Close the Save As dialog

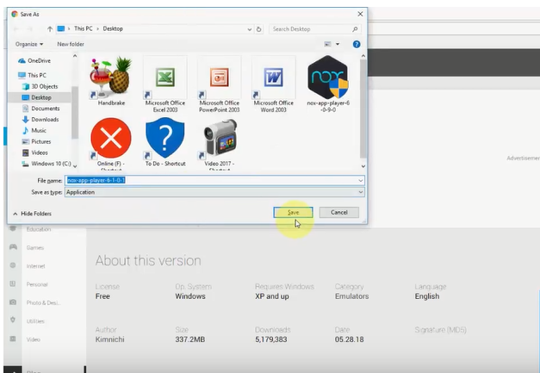pyautogui.click(x=360, y=14)
